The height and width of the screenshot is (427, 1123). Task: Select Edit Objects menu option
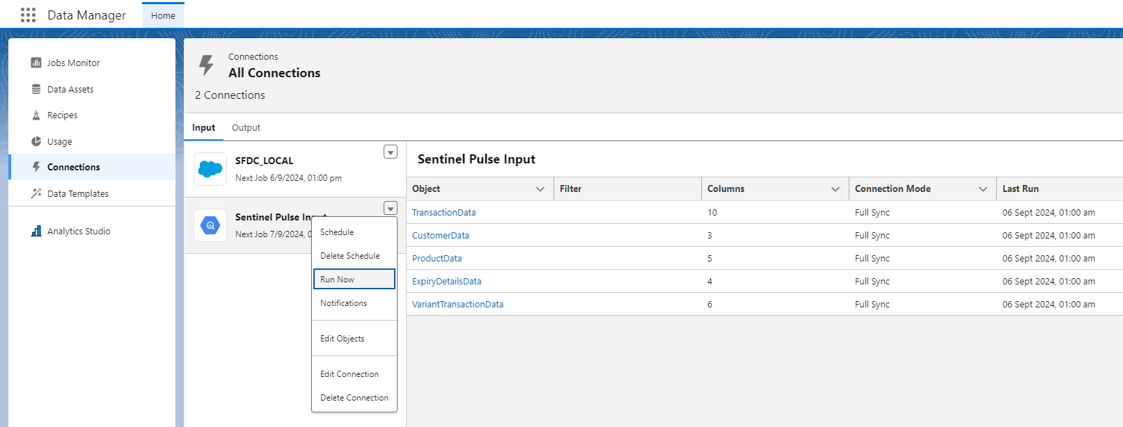click(342, 339)
